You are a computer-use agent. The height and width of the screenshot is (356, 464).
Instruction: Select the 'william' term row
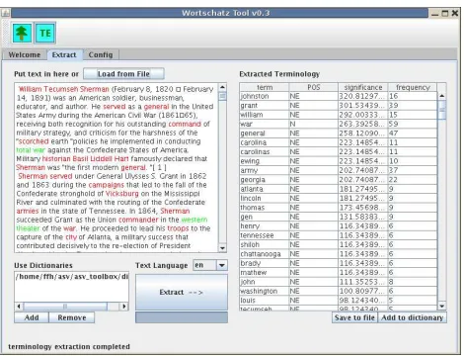[x=339, y=115]
